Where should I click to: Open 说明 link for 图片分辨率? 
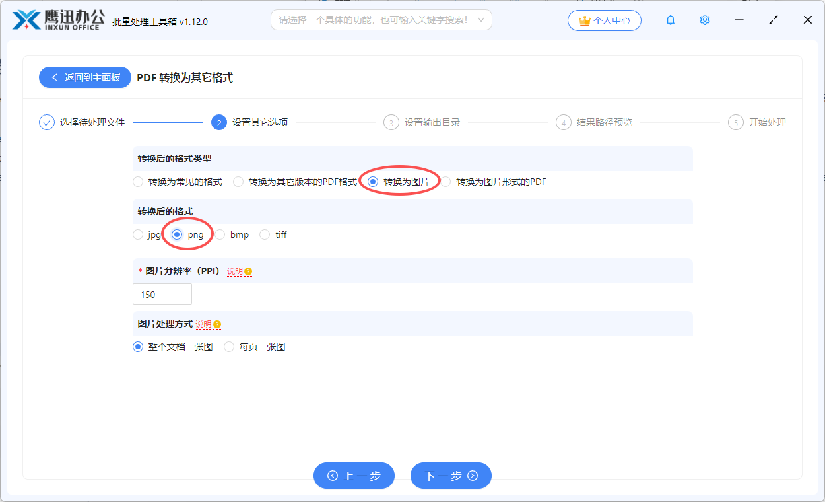pyautogui.click(x=235, y=271)
